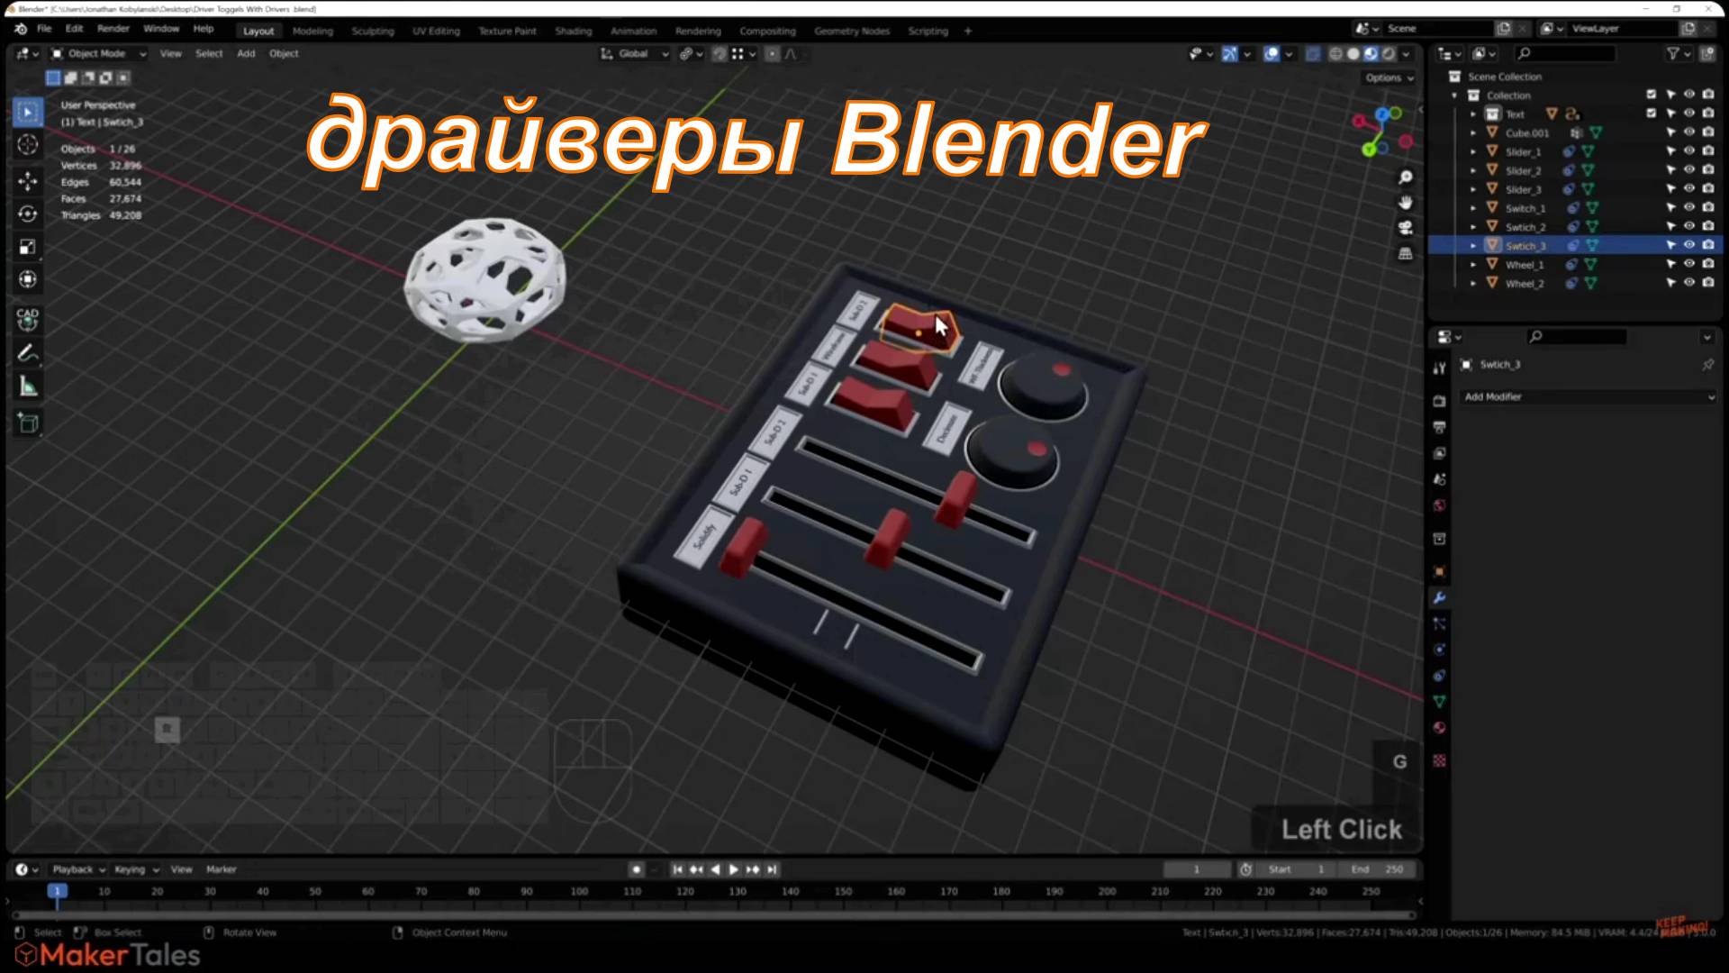Image resolution: width=1729 pixels, height=973 pixels.
Task: Click the current frame marker at frame 1
Action: [x=57, y=891]
